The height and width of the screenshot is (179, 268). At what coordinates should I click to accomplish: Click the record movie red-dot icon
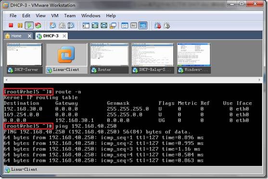click(158, 25)
